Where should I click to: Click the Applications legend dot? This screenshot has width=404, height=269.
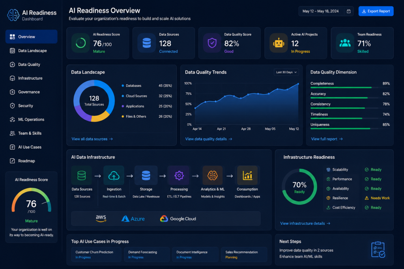click(123, 106)
